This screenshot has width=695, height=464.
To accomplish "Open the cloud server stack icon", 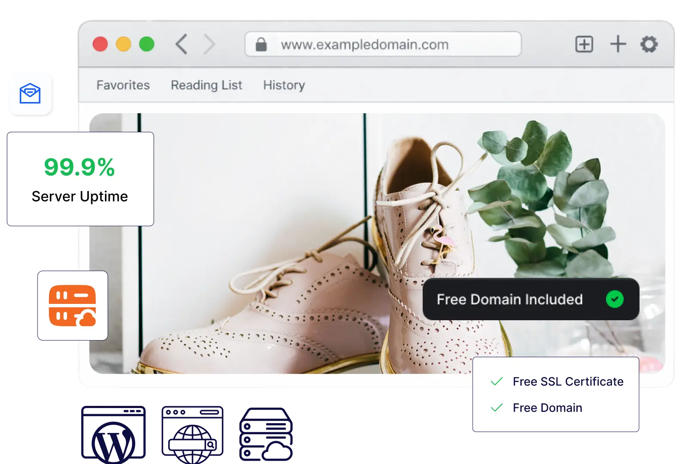I will coord(266,434).
